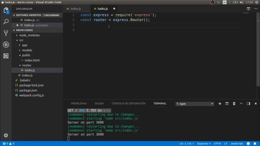Click the unsaved dot on tasks.js tab
The image size is (260, 146).
point(114,9)
